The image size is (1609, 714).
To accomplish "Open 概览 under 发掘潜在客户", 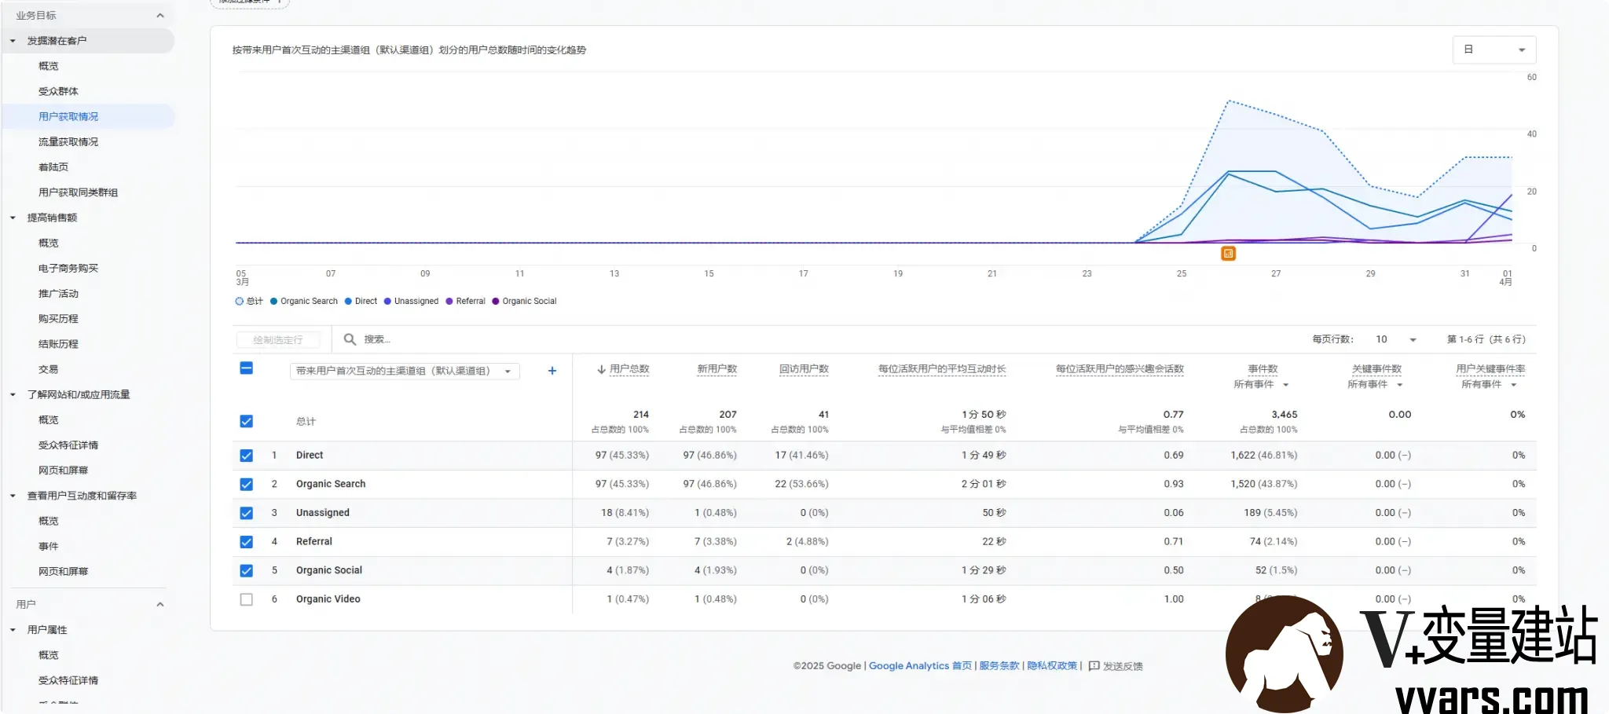I will coord(49,66).
